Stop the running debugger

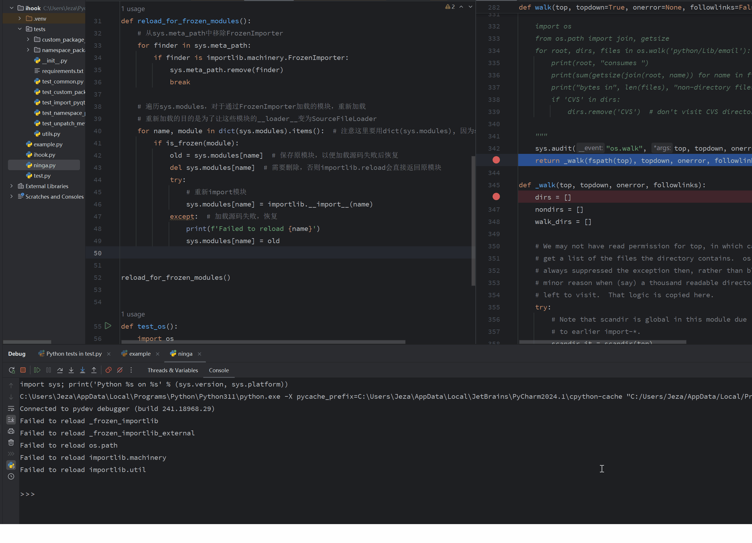(23, 370)
